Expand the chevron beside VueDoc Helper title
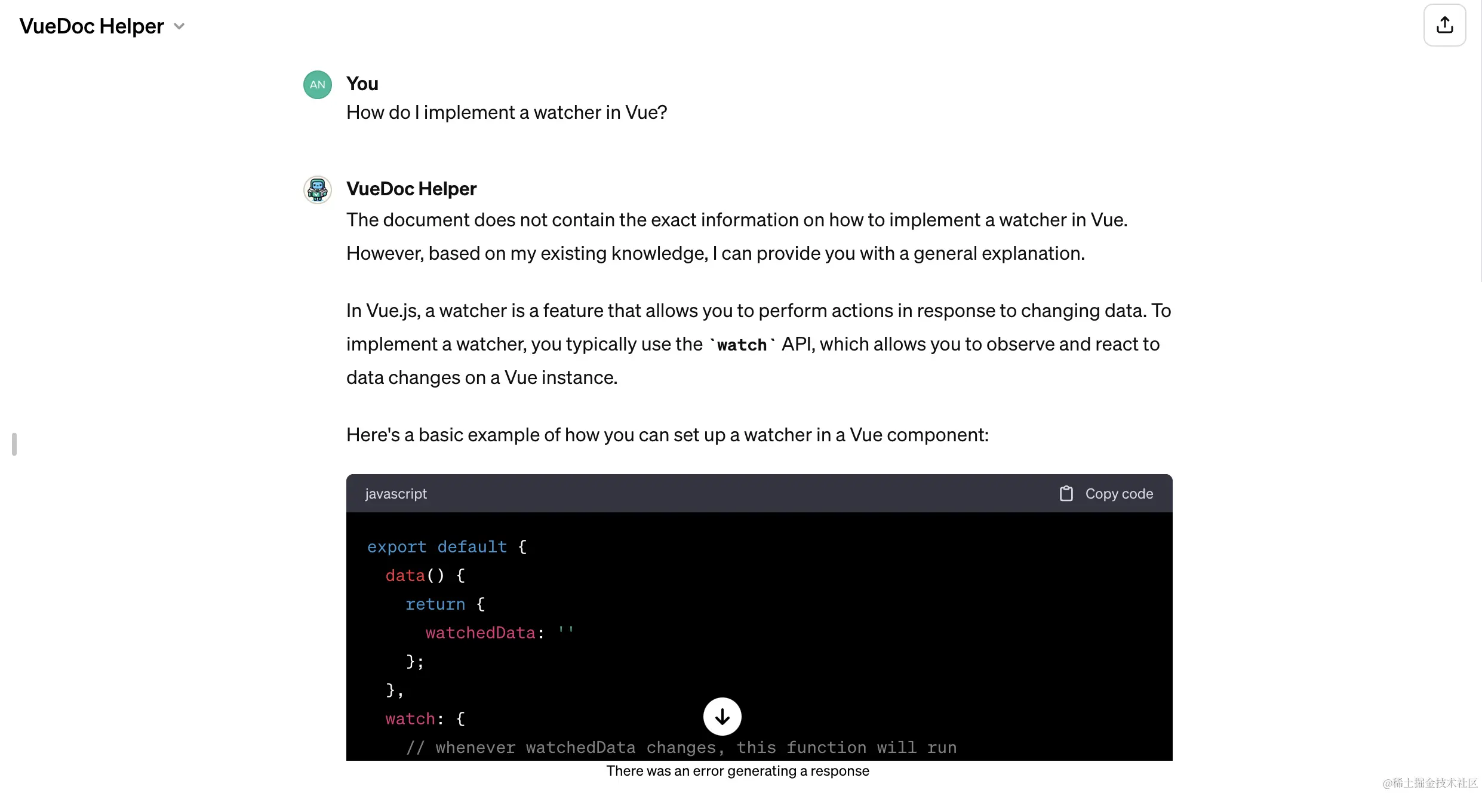This screenshot has width=1482, height=793. (179, 26)
